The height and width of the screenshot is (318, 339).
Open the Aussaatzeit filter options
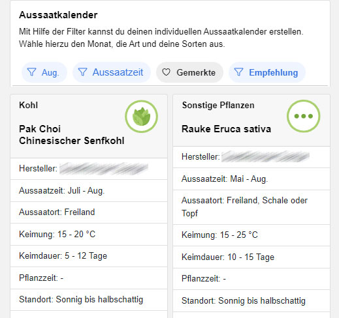pyautogui.click(x=112, y=72)
